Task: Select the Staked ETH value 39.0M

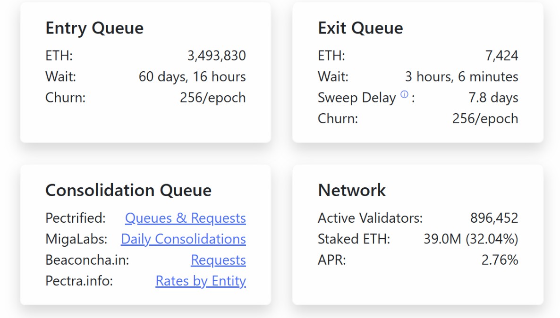Action: [442, 239]
